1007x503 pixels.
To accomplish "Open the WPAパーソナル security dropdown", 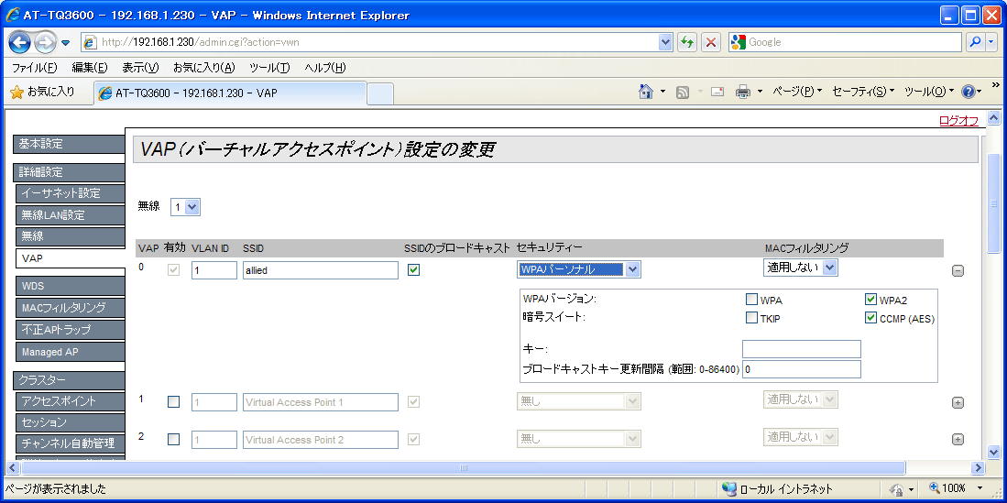I will click(579, 269).
